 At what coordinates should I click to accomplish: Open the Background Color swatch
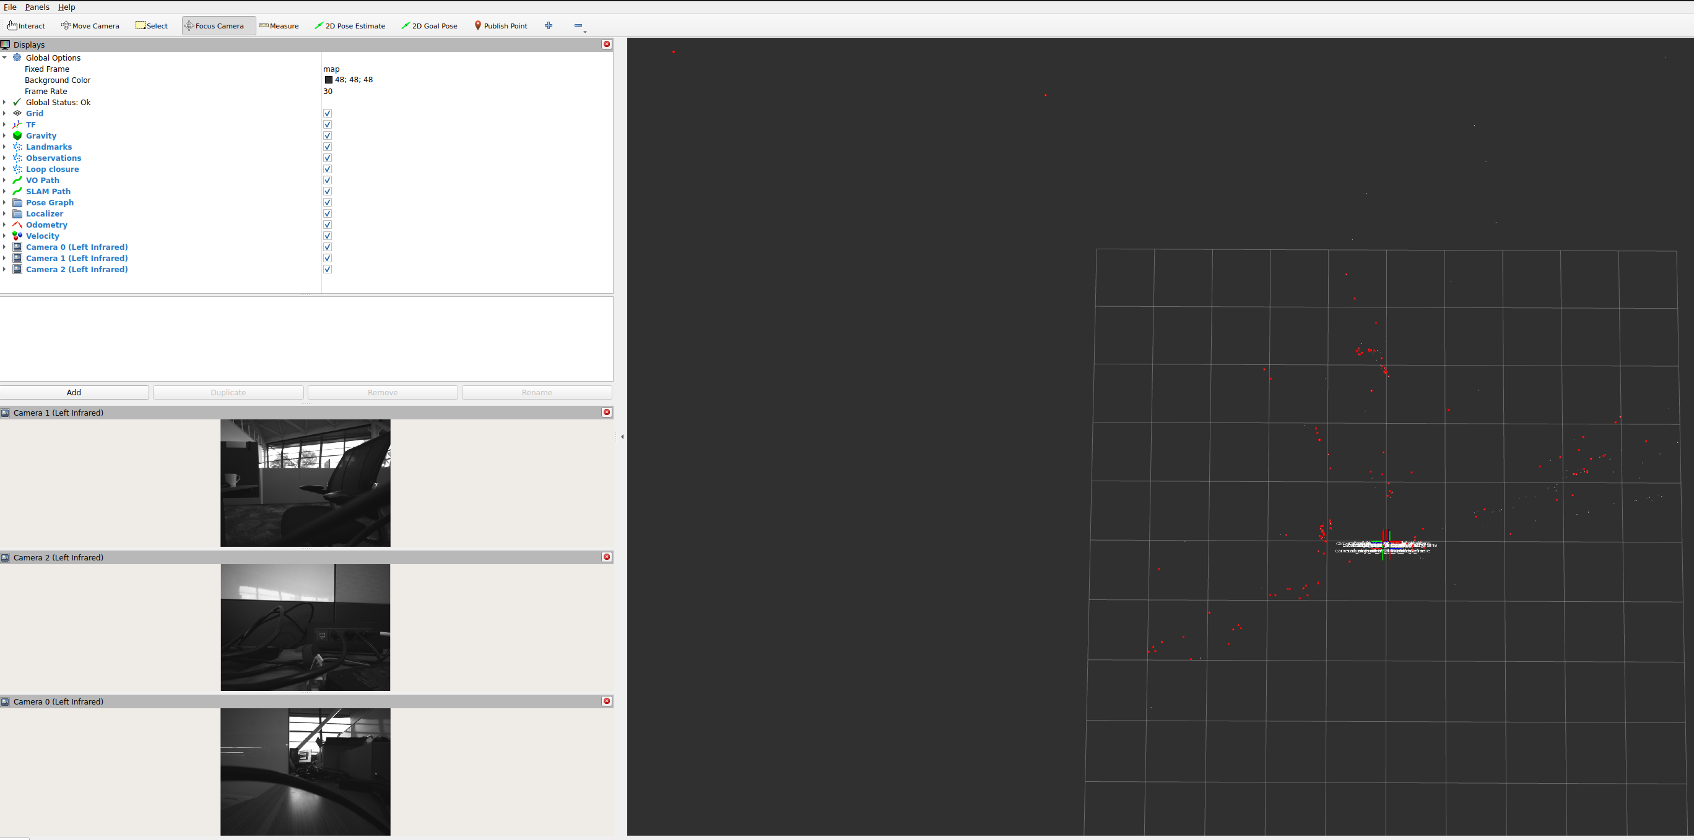329,79
